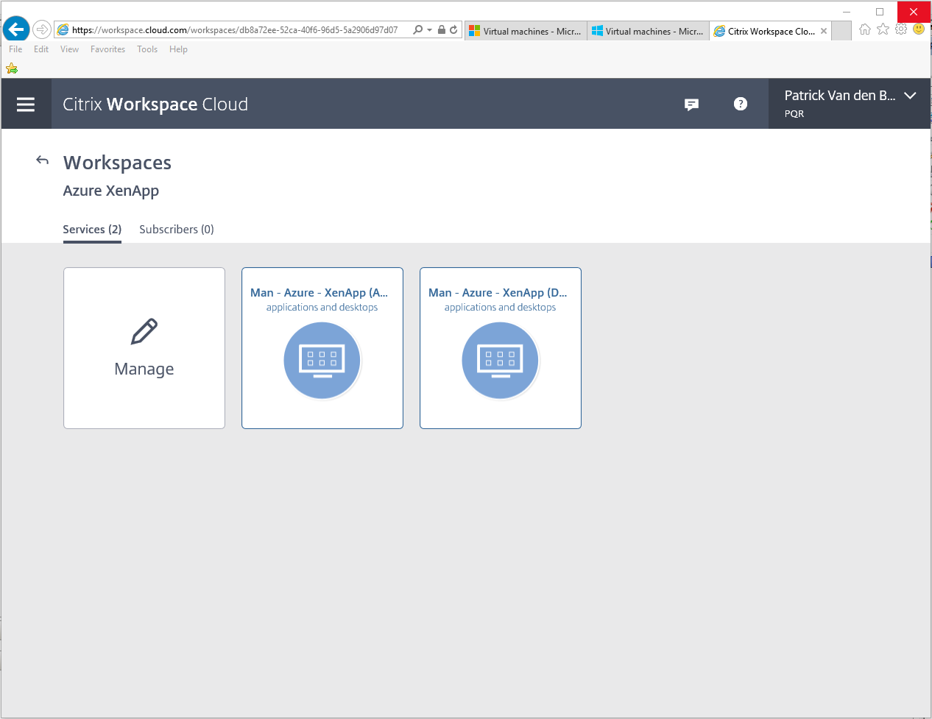Image resolution: width=932 pixels, height=719 pixels.
Task: Click the Azure XenApp workspace name
Action: pos(111,191)
